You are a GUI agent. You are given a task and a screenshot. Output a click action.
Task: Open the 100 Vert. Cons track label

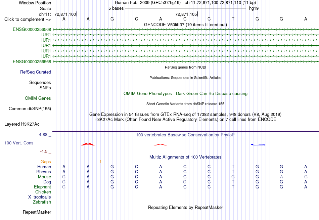click(19, 143)
